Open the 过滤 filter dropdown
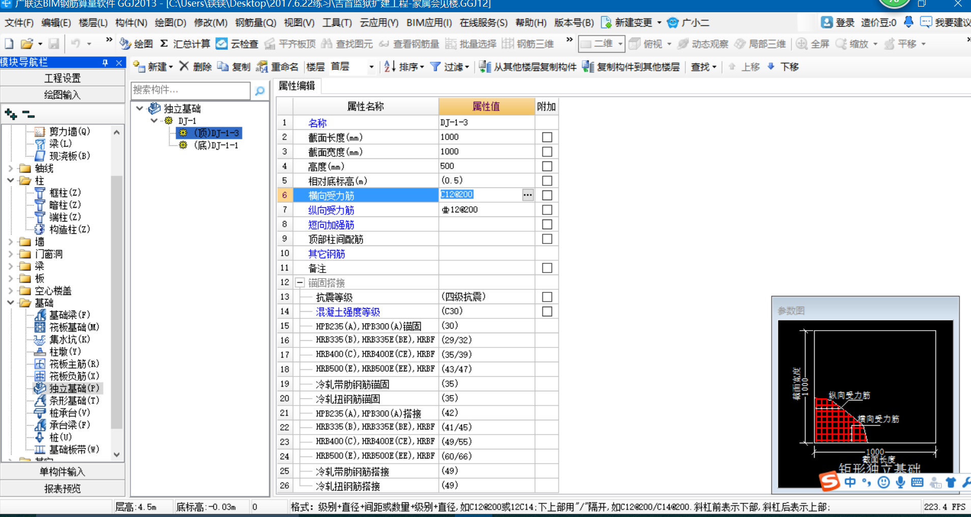 coord(467,67)
